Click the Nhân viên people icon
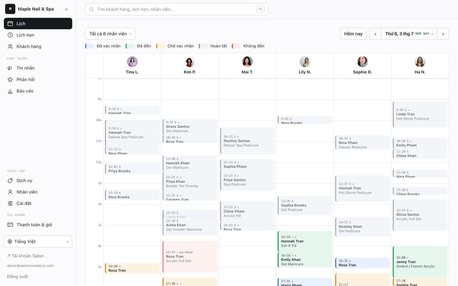Screen dimensions: 458x286 [10, 192]
